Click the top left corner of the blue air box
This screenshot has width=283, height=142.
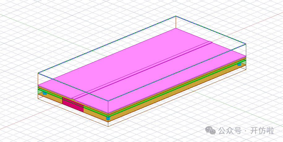click(x=38, y=73)
